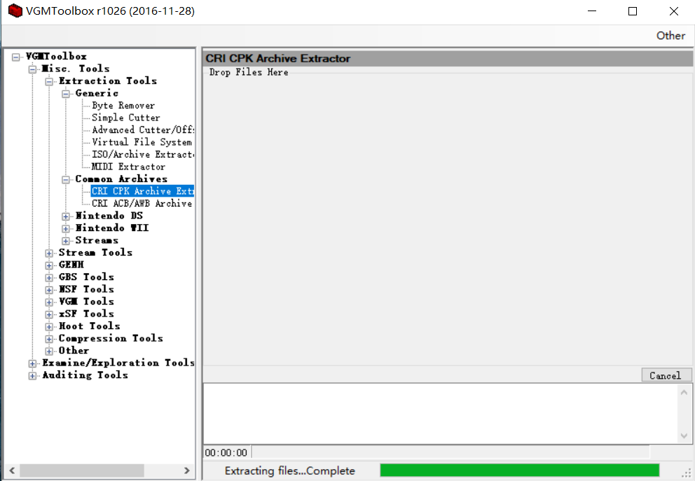Click the tree panel scroll right arrow
Image resolution: width=695 pixels, height=481 pixels.
186,470
